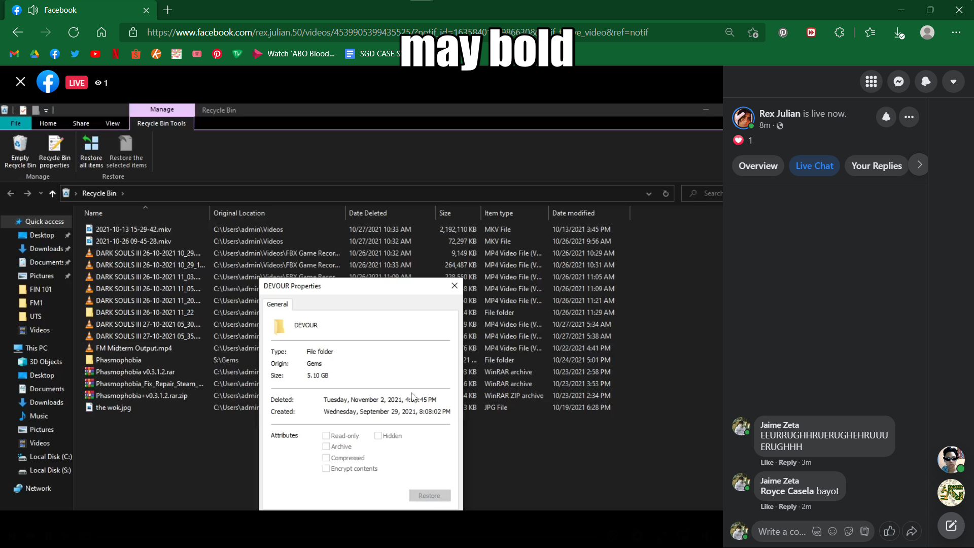974x548 pixels.
Task: Open the Messenger icon
Action: point(898,82)
